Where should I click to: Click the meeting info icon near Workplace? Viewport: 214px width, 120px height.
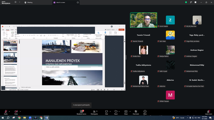16,2
